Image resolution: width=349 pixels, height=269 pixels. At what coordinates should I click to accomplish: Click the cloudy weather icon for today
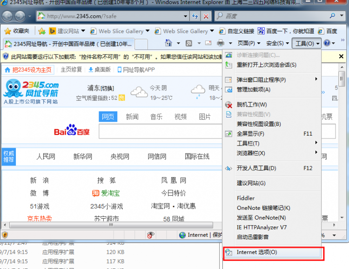coord(139,92)
